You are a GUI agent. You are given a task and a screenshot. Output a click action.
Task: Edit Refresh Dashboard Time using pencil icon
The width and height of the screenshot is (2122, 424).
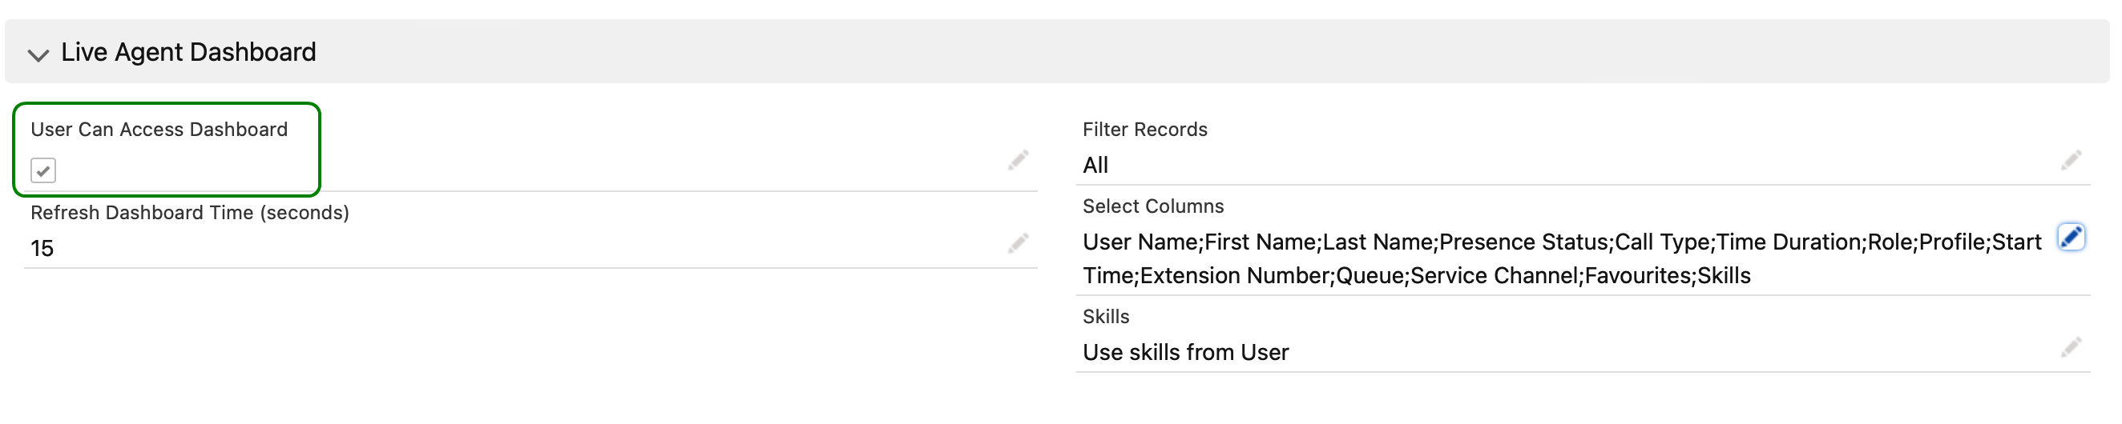1019,243
